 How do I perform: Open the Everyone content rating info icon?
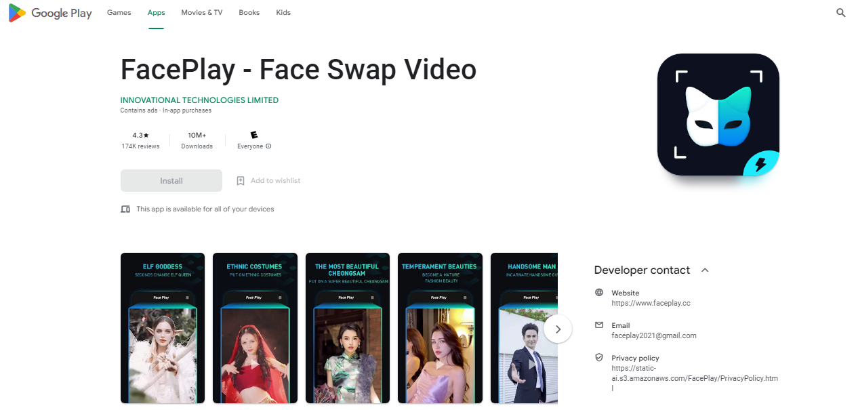(268, 145)
